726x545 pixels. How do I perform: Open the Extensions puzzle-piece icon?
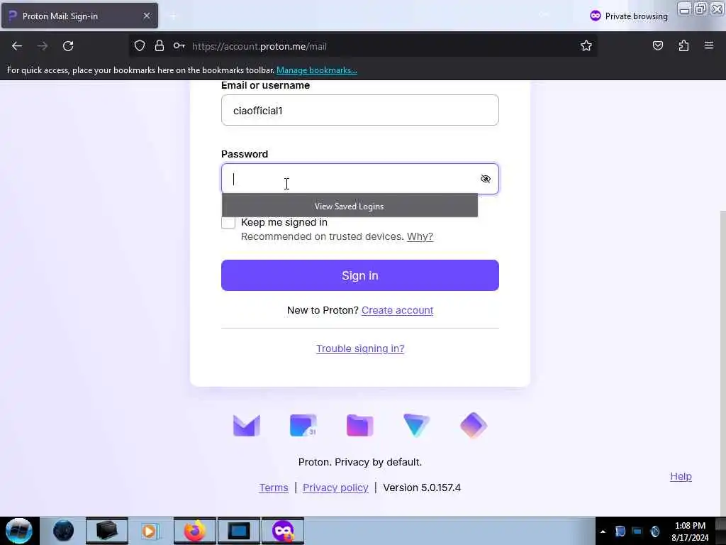(683, 46)
